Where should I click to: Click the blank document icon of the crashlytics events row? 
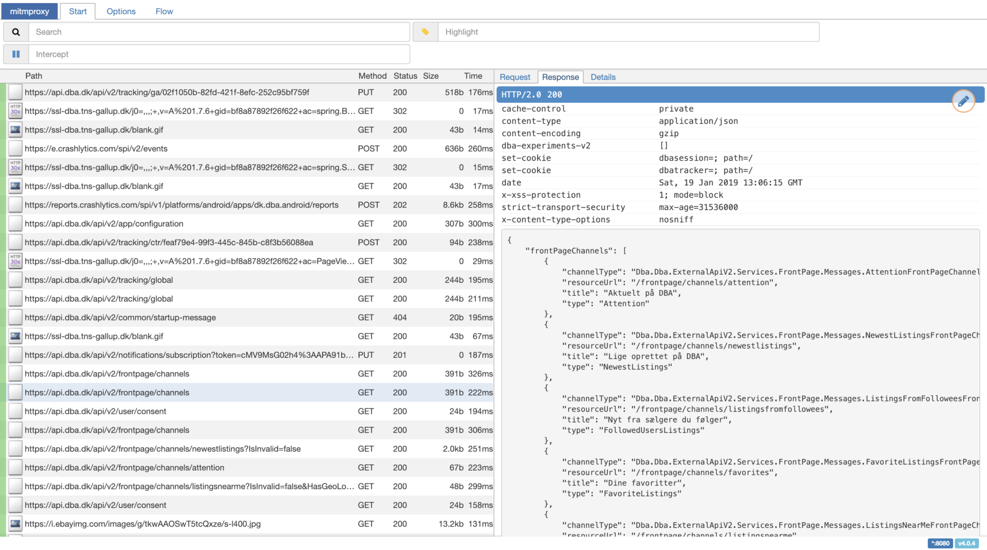(15, 148)
